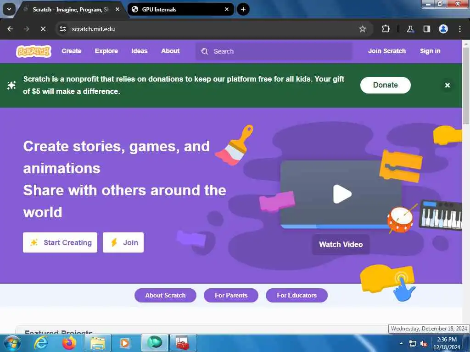Click the Donate button
470x352 pixels.
click(x=385, y=85)
